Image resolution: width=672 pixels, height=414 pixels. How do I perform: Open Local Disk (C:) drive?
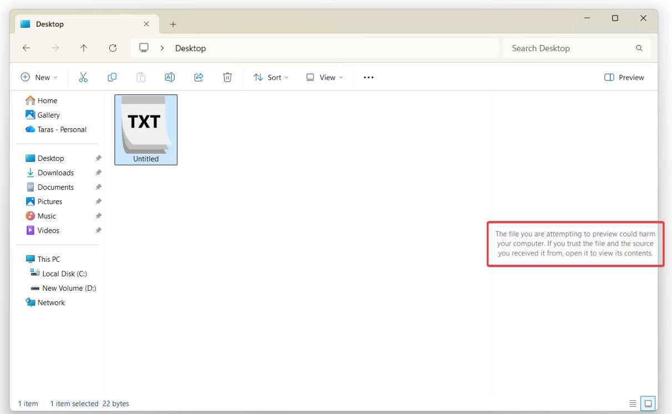pos(64,273)
